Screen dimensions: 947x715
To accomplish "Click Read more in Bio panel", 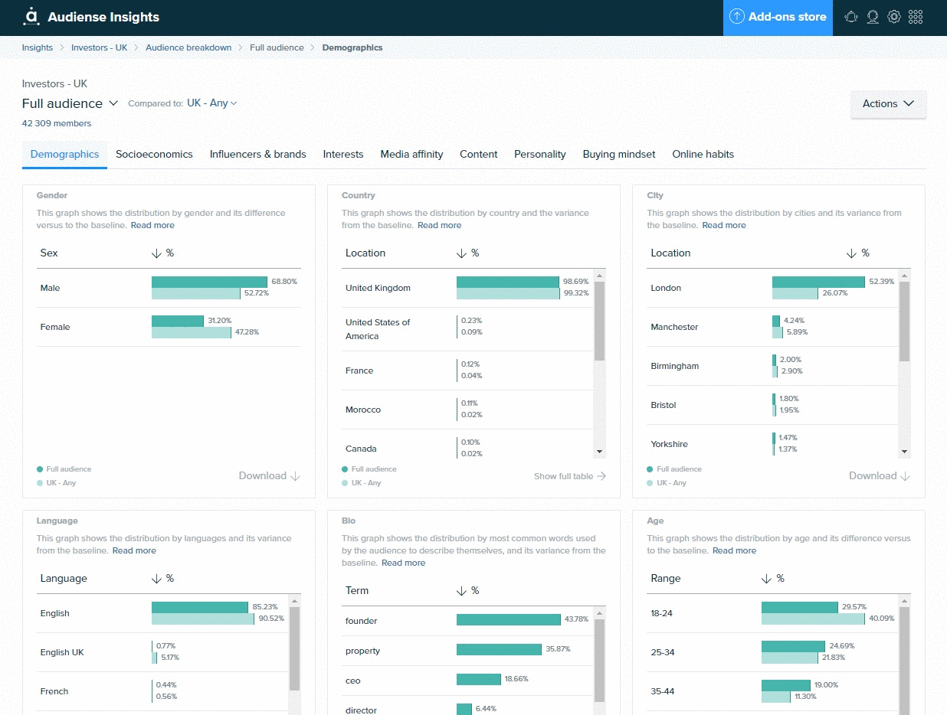I will point(403,563).
